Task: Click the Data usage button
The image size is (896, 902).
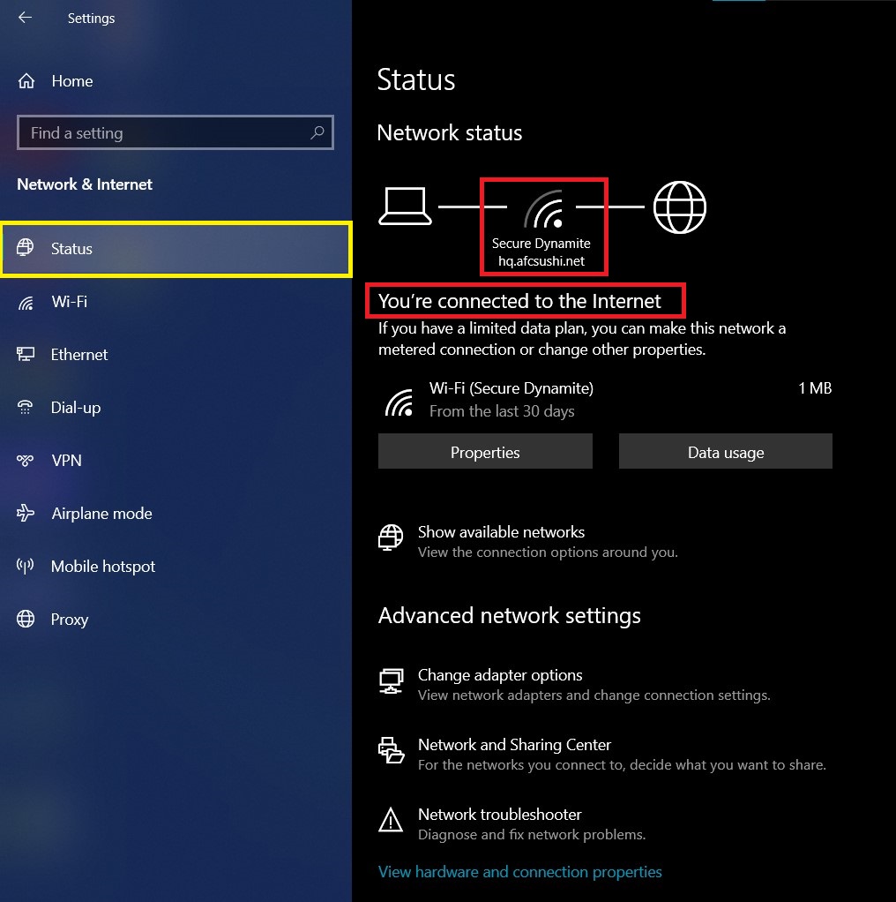Action: (725, 452)
